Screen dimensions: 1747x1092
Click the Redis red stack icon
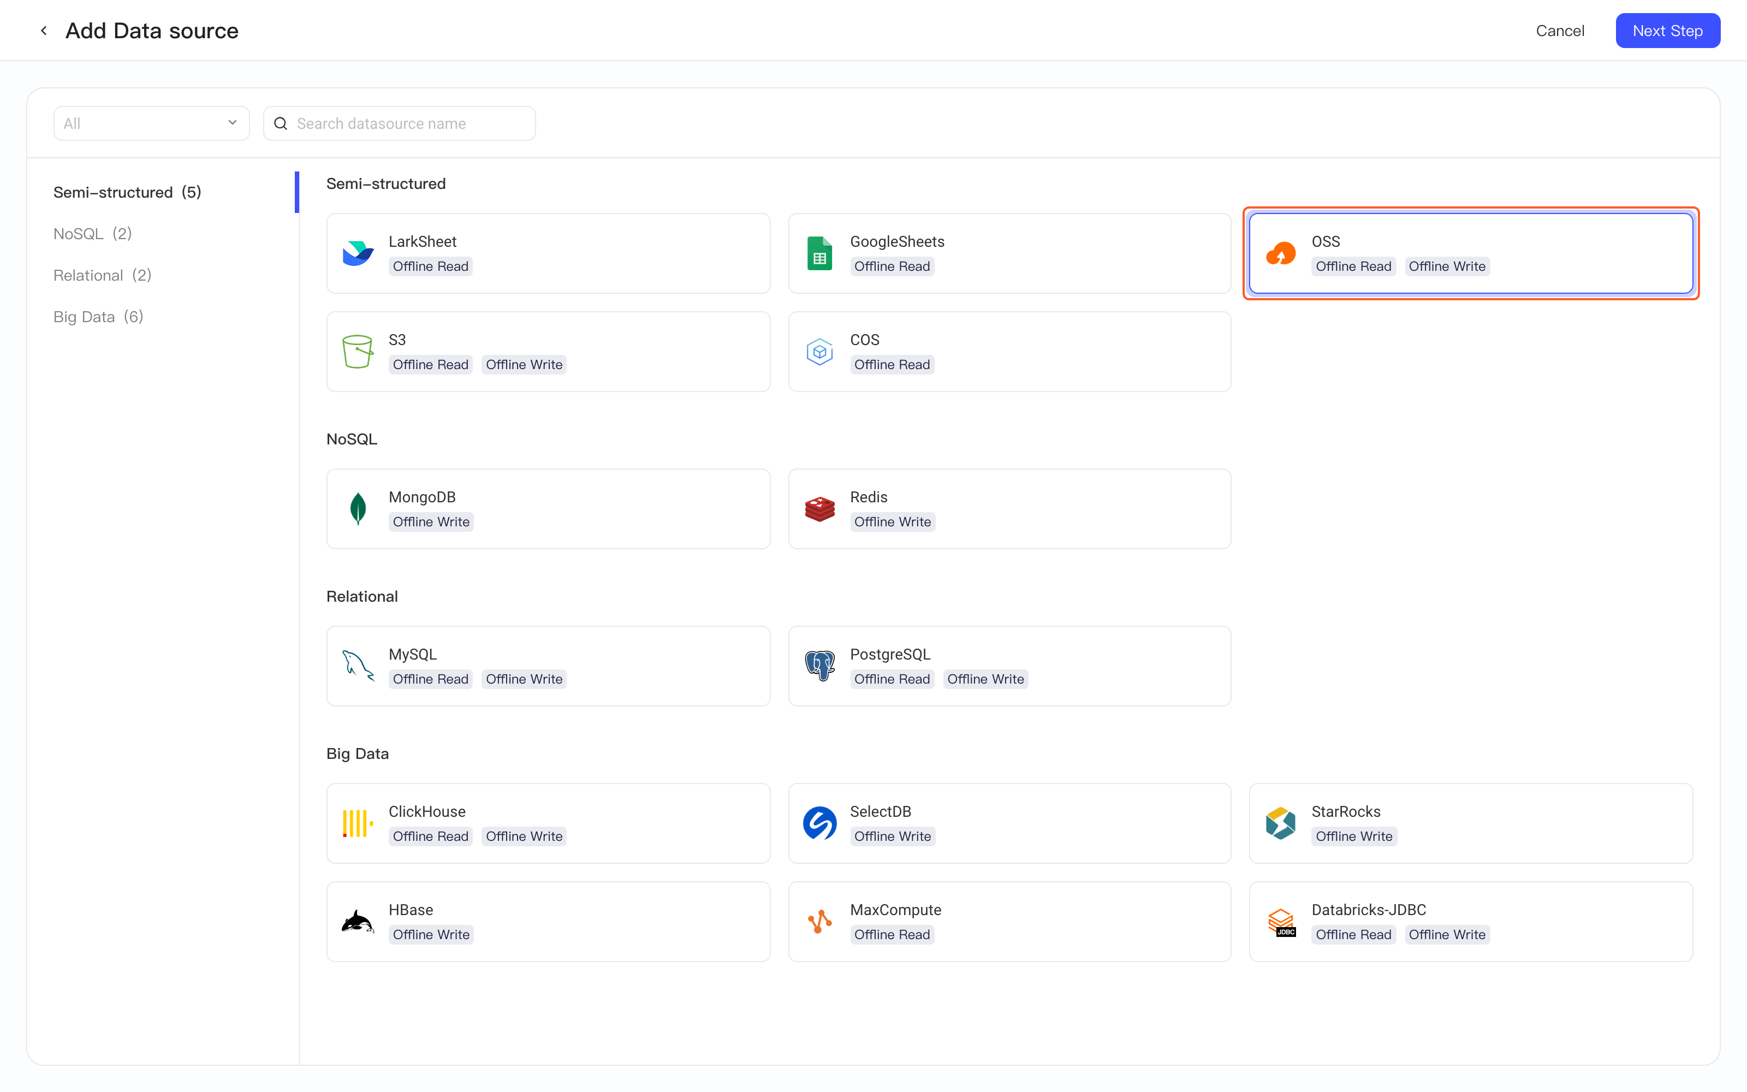point(819,508)
